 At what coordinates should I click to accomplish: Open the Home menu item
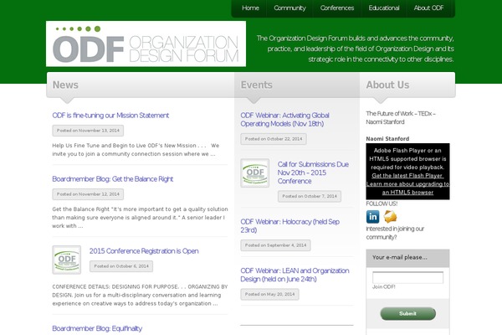click(x=250, y=8)
